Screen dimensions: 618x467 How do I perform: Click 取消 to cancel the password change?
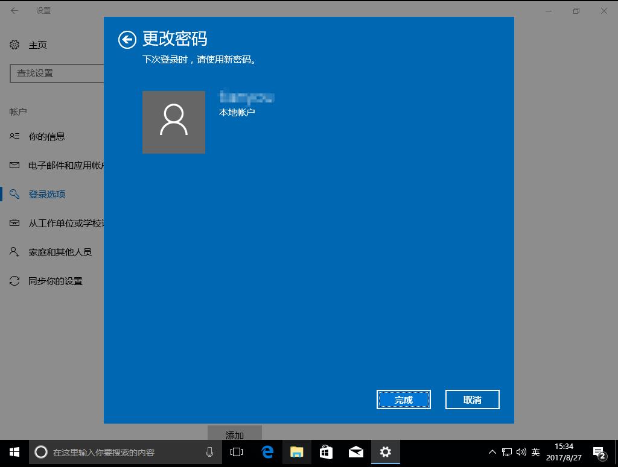click(x=472, y=399)
